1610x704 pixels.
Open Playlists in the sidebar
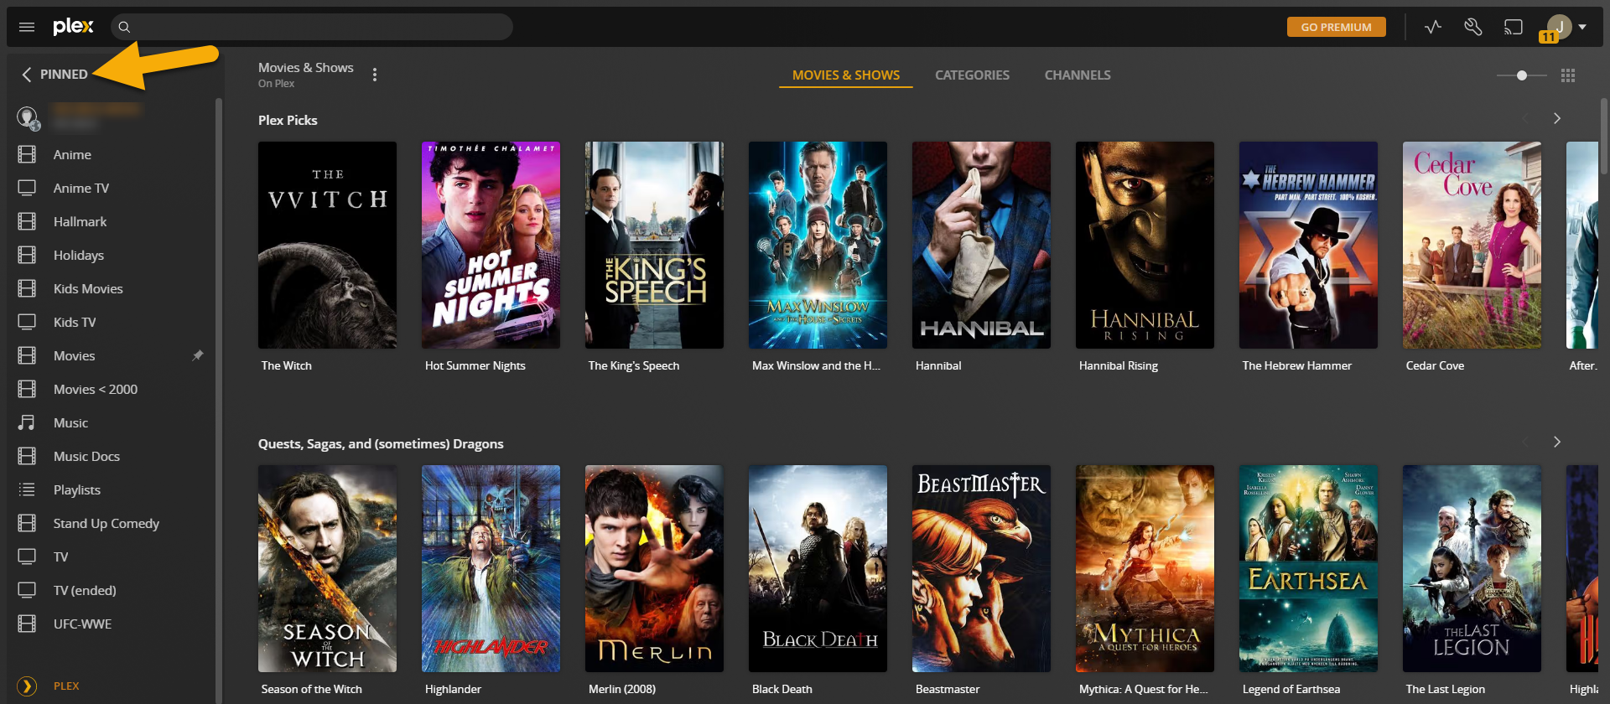click(76, 489)
